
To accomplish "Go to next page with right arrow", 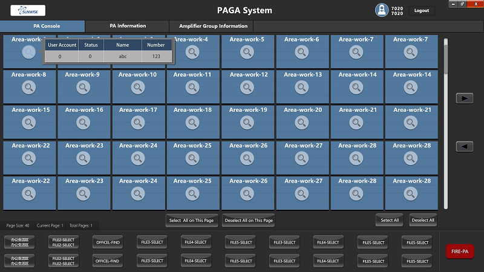I will (464, 98).
